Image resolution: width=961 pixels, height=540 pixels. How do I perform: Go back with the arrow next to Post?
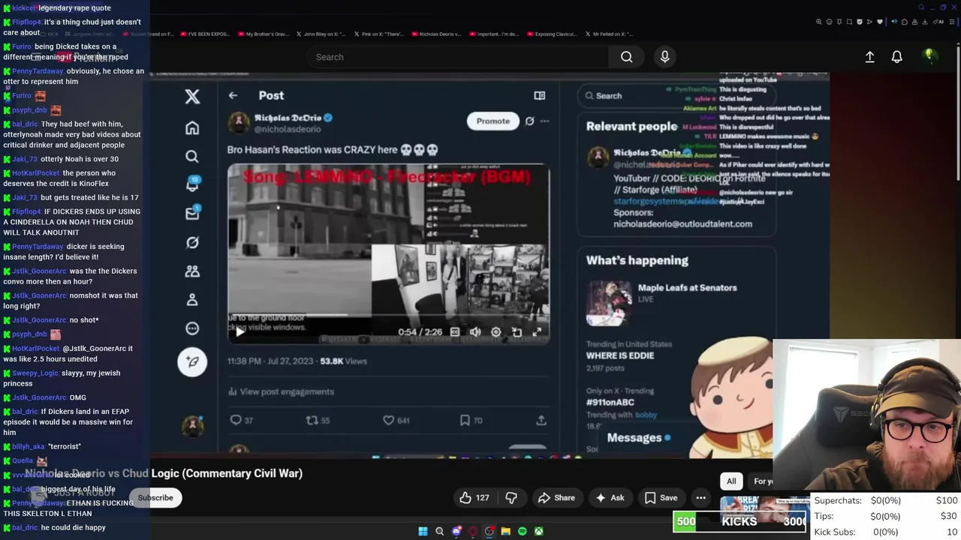pos(233,95)
